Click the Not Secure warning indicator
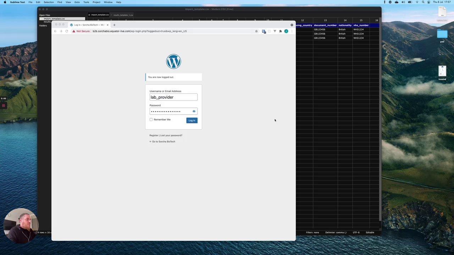The width and height of the screenshot is (454, 255). [81, 31]
